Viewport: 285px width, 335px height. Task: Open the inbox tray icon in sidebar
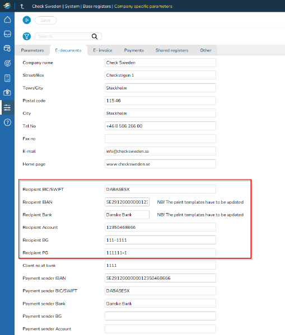[7, 34]
